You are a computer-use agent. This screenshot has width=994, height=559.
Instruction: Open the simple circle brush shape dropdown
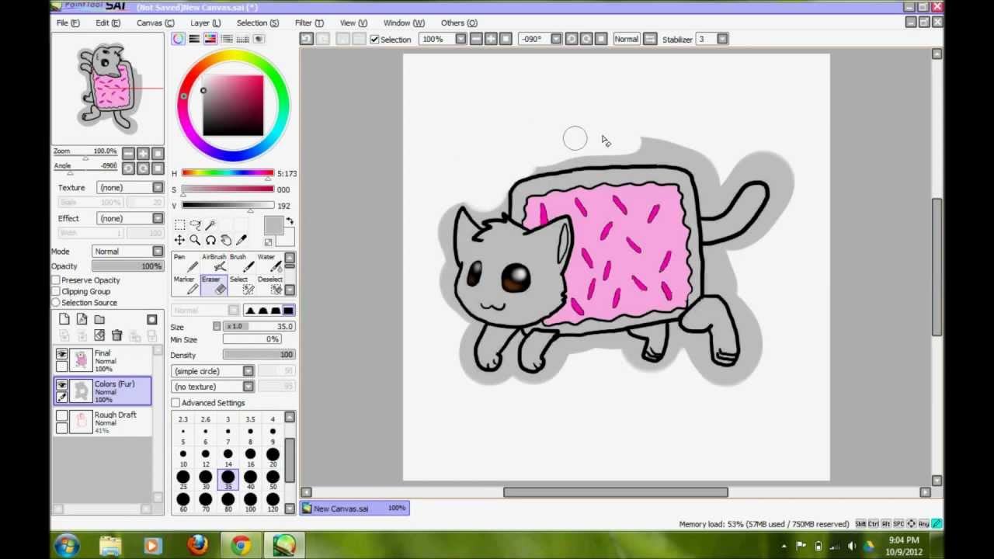pyautogui.click(x=248, y=371)
